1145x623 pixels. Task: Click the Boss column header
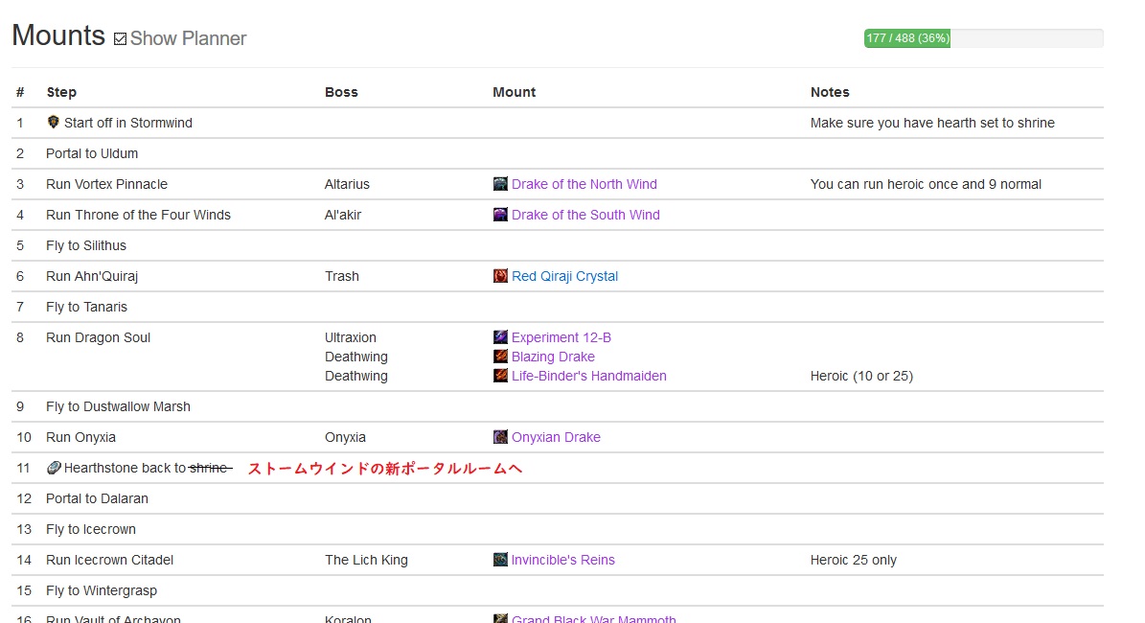tap(341, 92)
